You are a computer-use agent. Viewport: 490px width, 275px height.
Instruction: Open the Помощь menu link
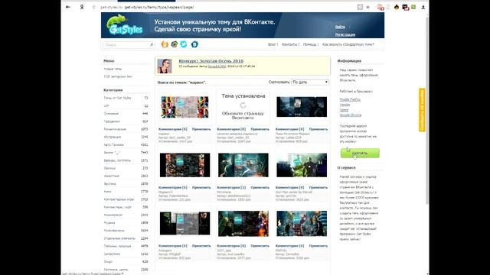[x=309, y=44]
